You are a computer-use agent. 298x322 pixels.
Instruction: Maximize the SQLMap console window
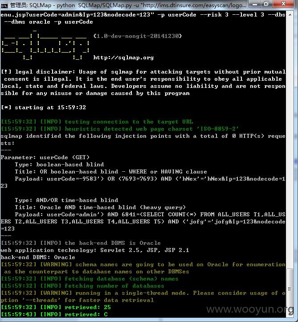pyautogui.click(x=266, y=4)
